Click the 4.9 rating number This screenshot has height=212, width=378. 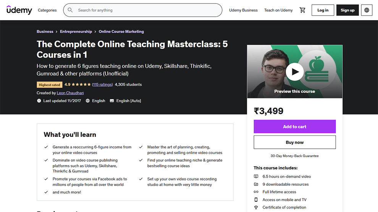coord(68,85)
